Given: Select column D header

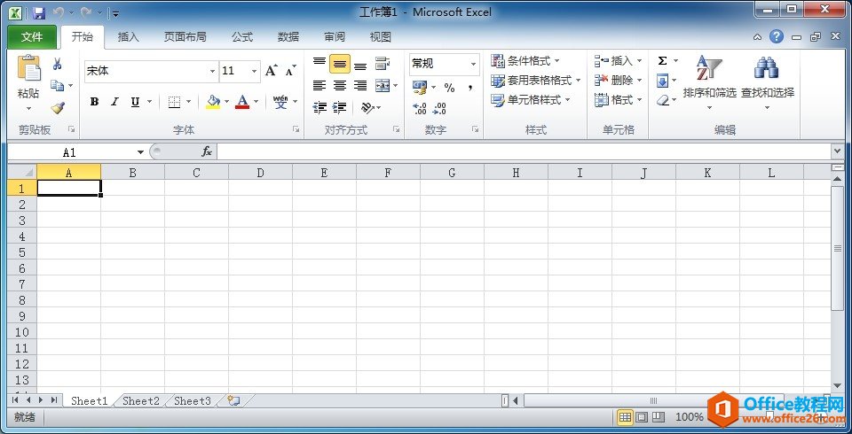Looking at the screenshot, I should (260, 173).
